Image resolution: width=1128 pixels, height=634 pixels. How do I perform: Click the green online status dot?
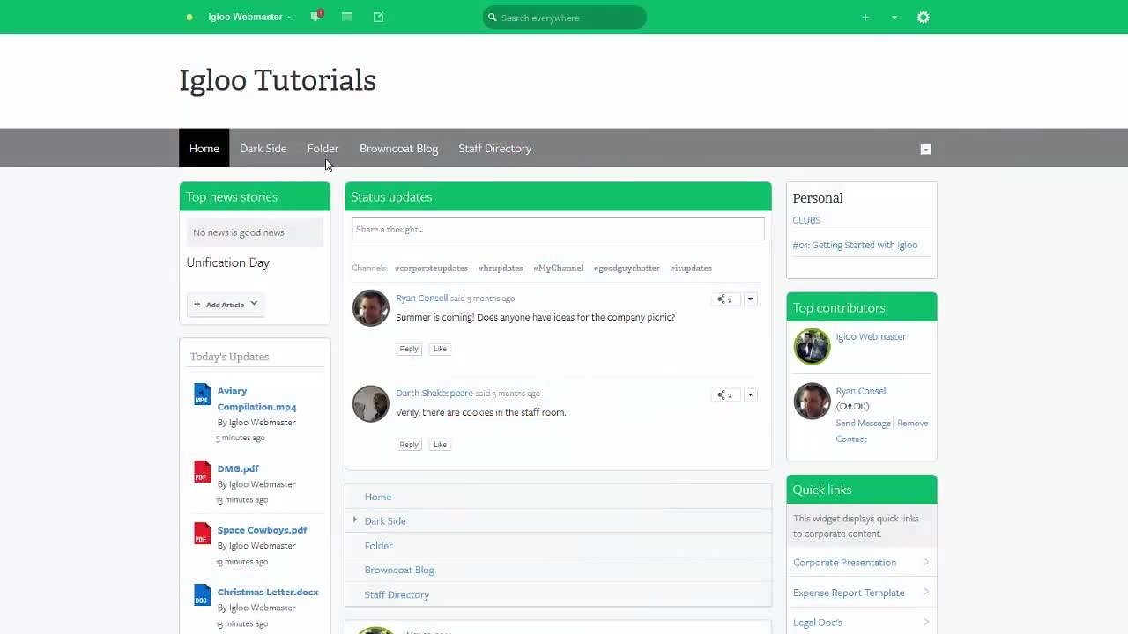[189, 17]
